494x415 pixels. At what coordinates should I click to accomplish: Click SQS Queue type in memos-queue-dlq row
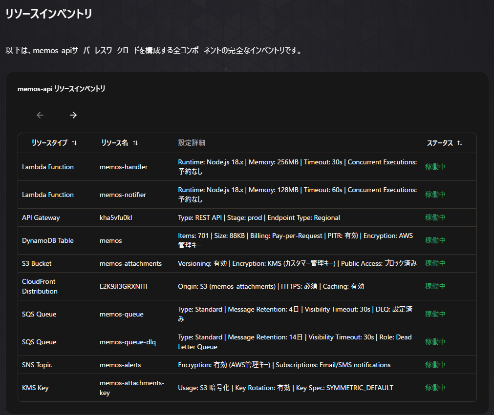pyautogui.click(x=39, y=342)
